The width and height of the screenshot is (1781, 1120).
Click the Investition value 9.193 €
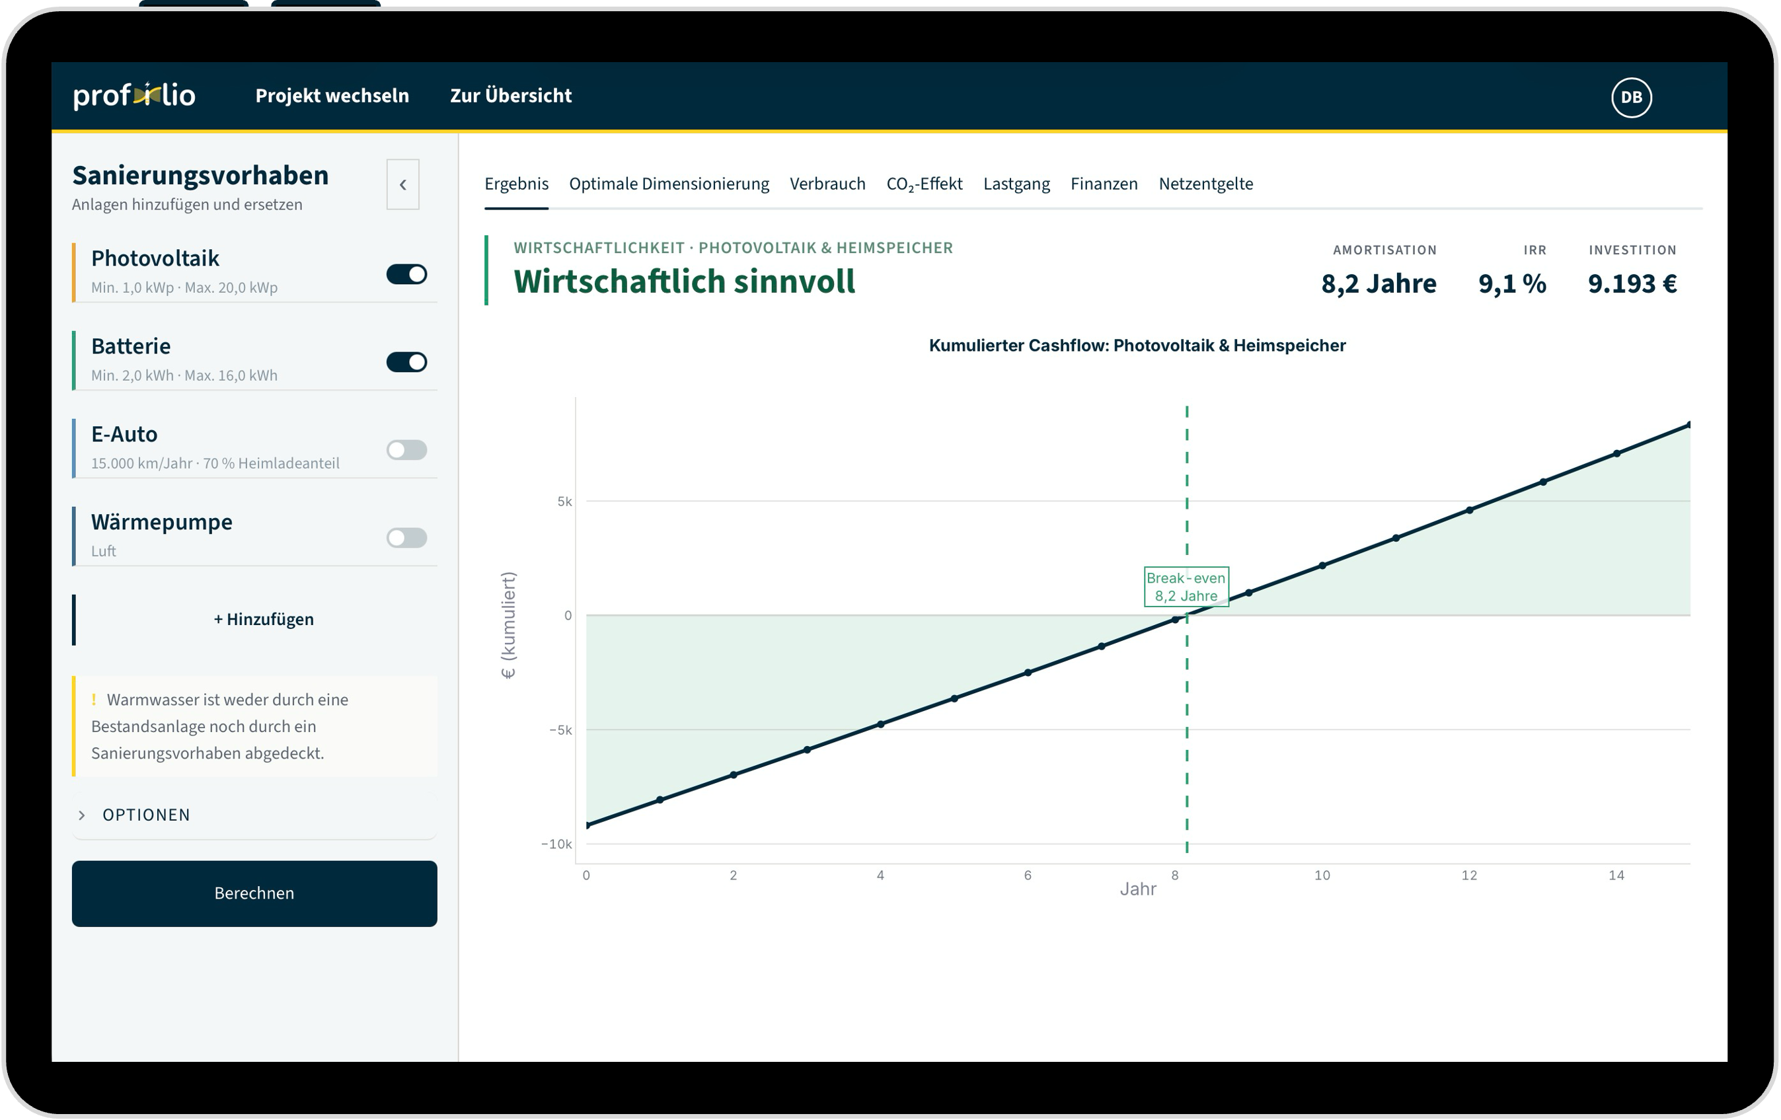pyautogui.click(x=1632, y=283)
